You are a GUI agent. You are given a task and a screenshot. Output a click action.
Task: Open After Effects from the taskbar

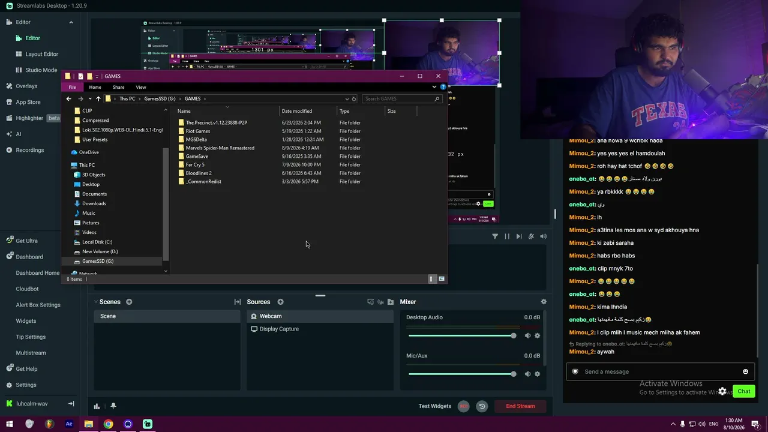click(69, 424)
